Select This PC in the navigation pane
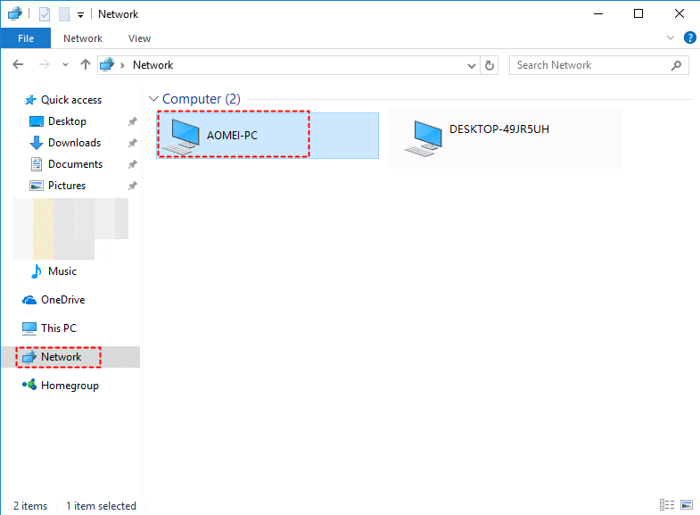This screenshot has width=700, height=515. click(x=59, y=328)
